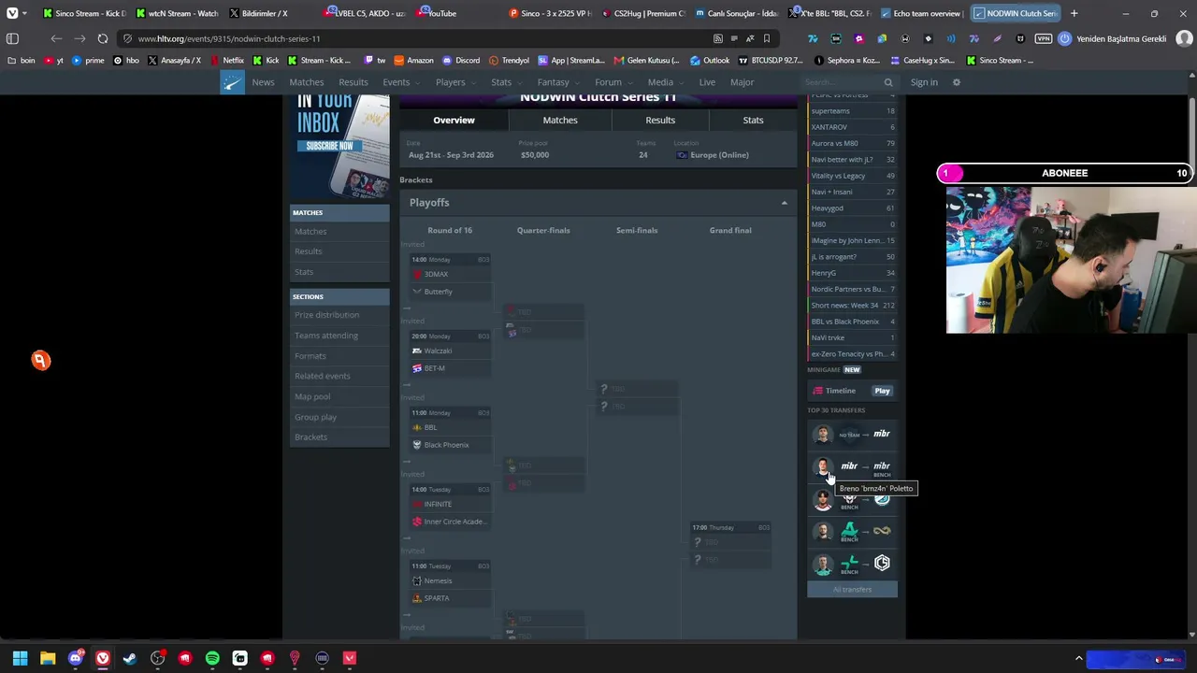The width and height of the screenshot is (1197, 673).
Task: Open the Forum dropdown in navigation
Action: coord(612,82)
